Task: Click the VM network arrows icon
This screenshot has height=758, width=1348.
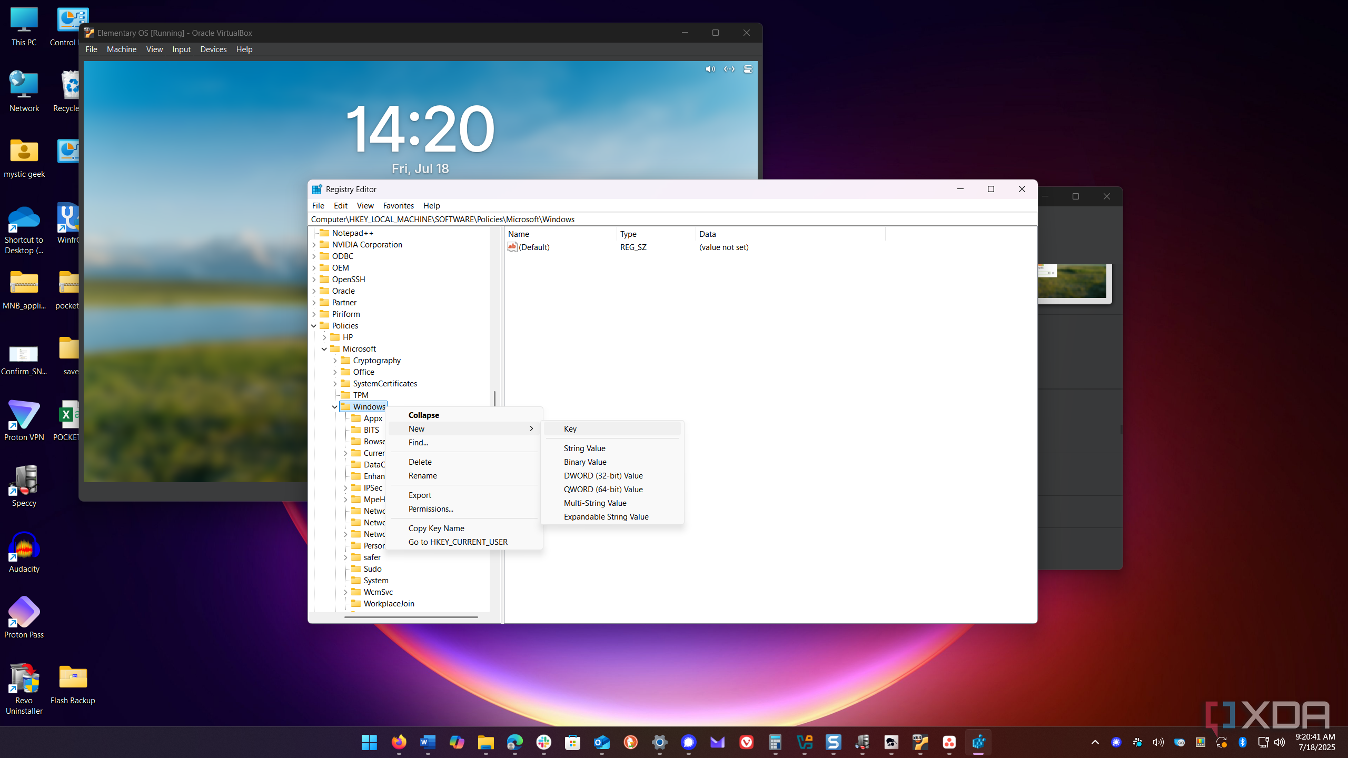Action: [729, 69]
